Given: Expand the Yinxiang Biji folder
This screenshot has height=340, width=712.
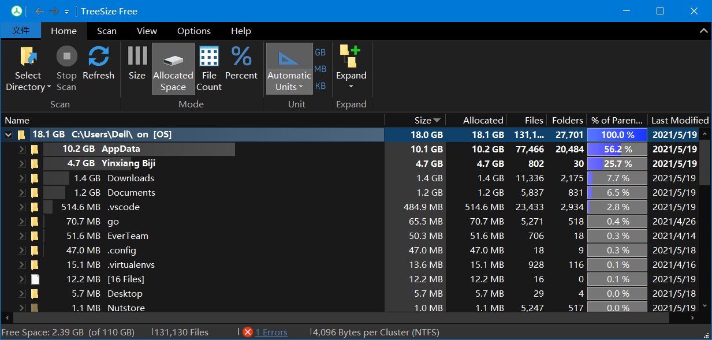Looking at the screenshot, I should 21,164.
